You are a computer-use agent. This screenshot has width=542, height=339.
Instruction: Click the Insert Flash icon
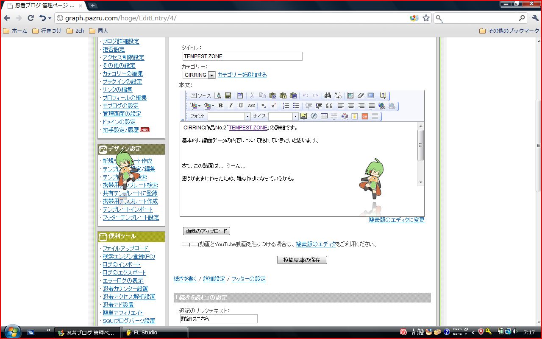click(314, 116)
